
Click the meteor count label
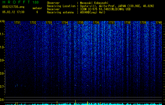click(37, 8)
